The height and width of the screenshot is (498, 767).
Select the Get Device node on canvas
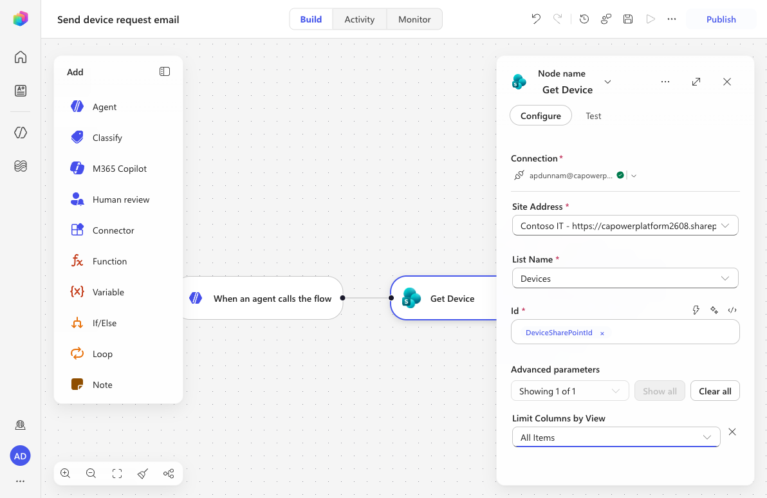point(444,298)
